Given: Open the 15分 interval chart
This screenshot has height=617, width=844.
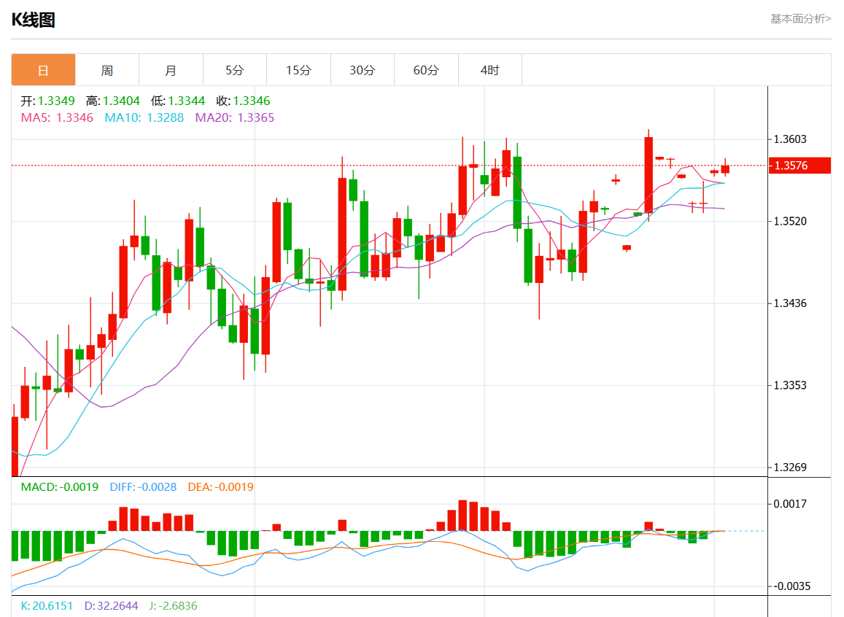Looking at the screenshot, I should [298, 70].
